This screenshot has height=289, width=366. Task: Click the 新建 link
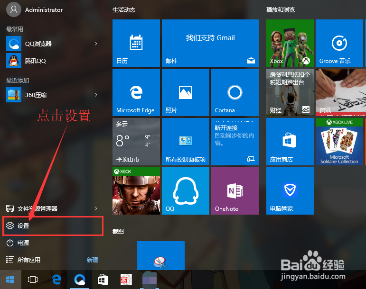click(93, 260)
